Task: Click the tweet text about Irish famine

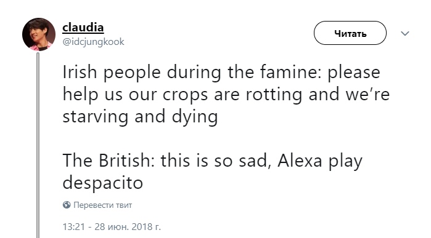Action: pyautogui.click(x=226, y=127)
